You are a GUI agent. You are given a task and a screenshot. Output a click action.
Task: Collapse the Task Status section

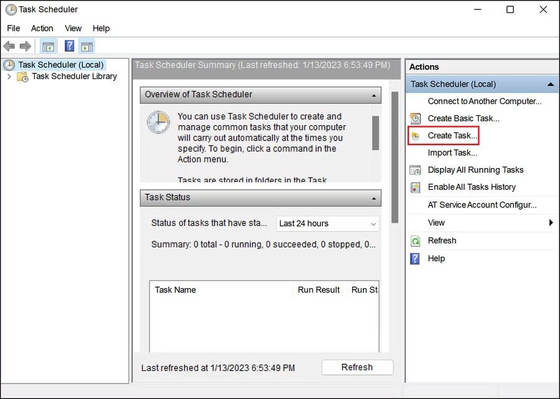pyautogui.click(x=373, y=198)
